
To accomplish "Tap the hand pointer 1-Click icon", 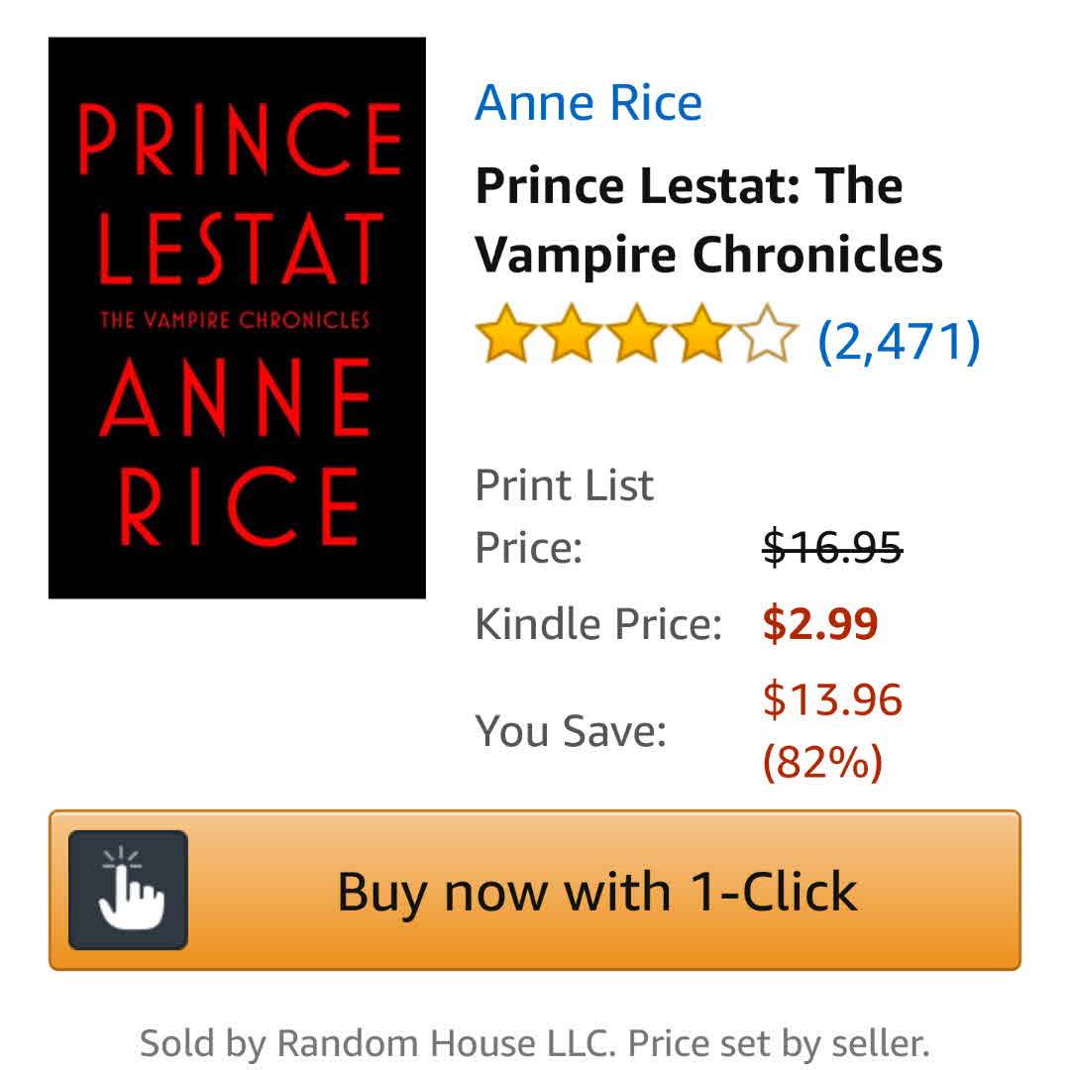I will point(128,890).
